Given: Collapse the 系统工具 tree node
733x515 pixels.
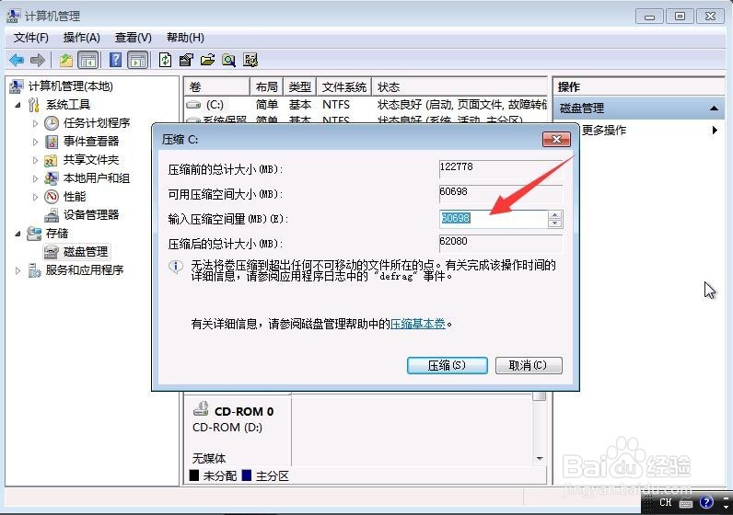Looking at the screenshot, I should pyautogui.click(x=17, y=105).
